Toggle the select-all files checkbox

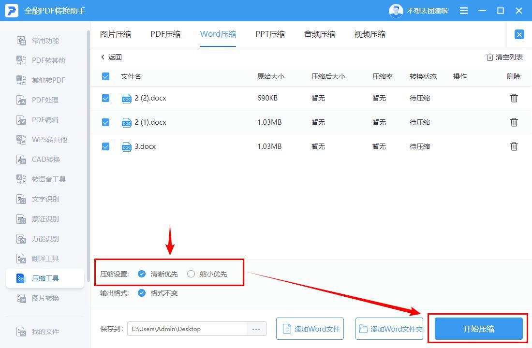click(105, 76)
